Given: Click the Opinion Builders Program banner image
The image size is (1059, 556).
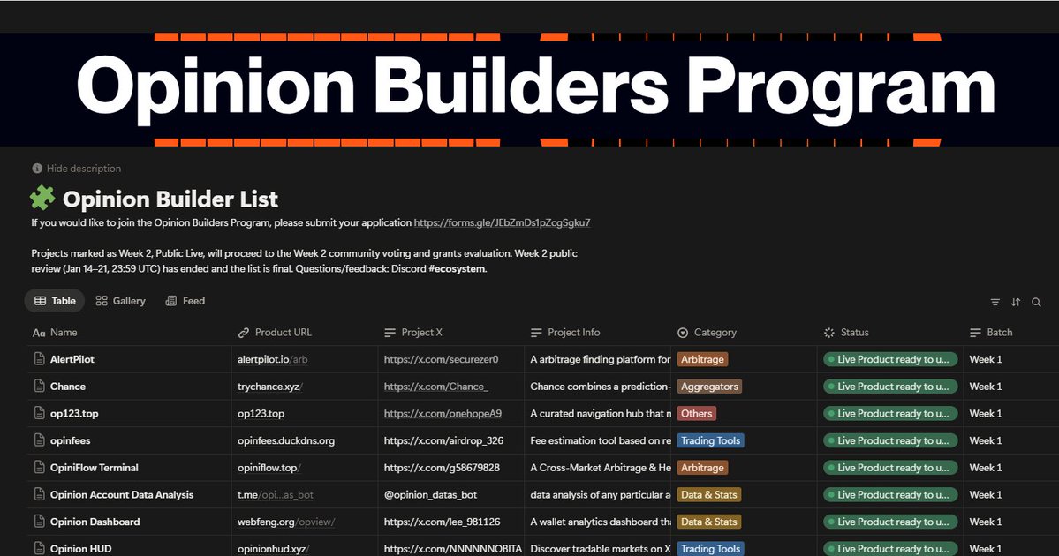Looking at the screenshot, I should pyautogui.click(x=530, y=89).
